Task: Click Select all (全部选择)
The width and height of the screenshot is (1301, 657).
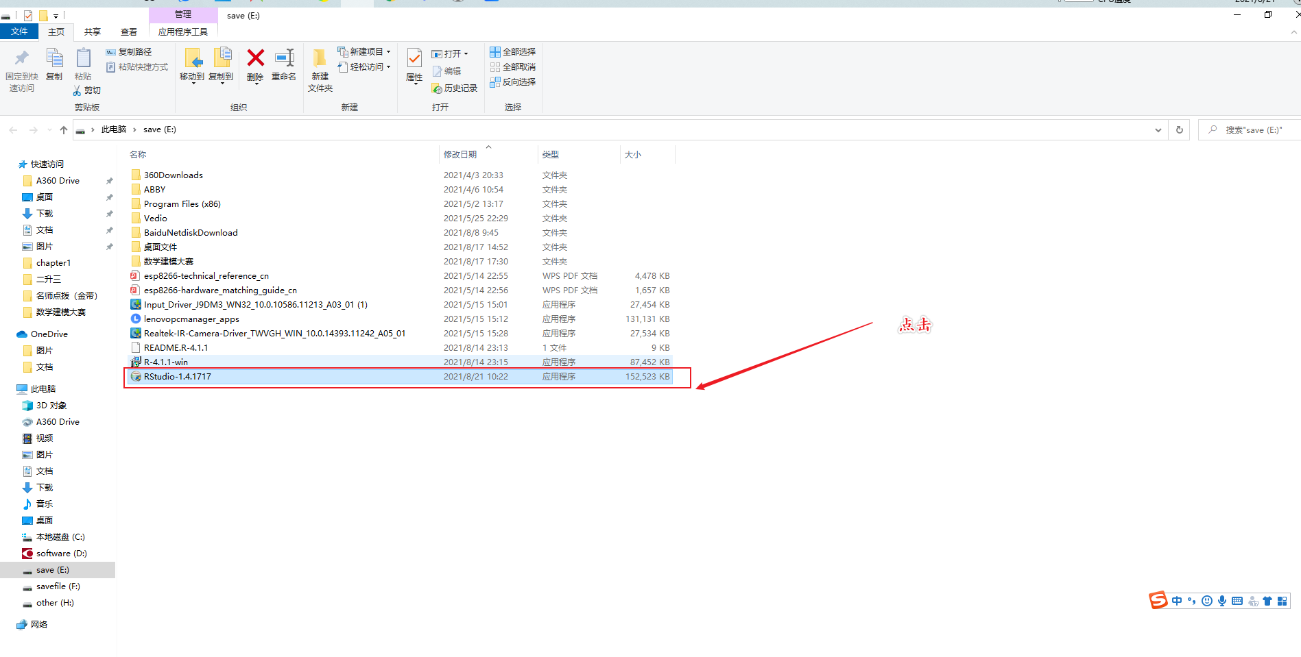Action: (513, 52)
